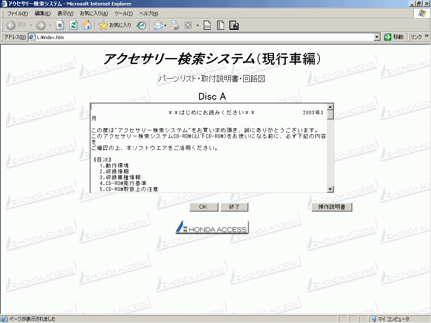431x323 pixels.
Task: Click the scroll up arrow in the text box
Action: coord(330,106)
